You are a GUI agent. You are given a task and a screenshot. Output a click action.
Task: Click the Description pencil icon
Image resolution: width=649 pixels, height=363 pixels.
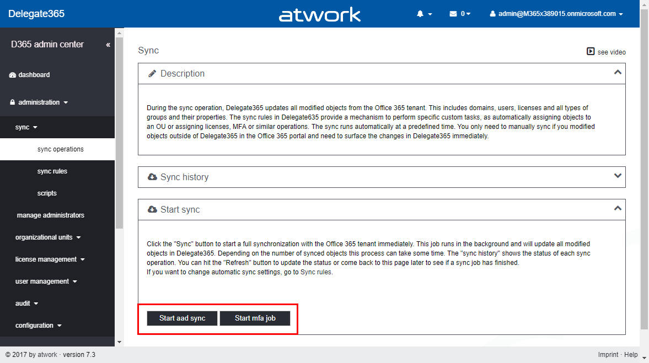tap(152, 74)
